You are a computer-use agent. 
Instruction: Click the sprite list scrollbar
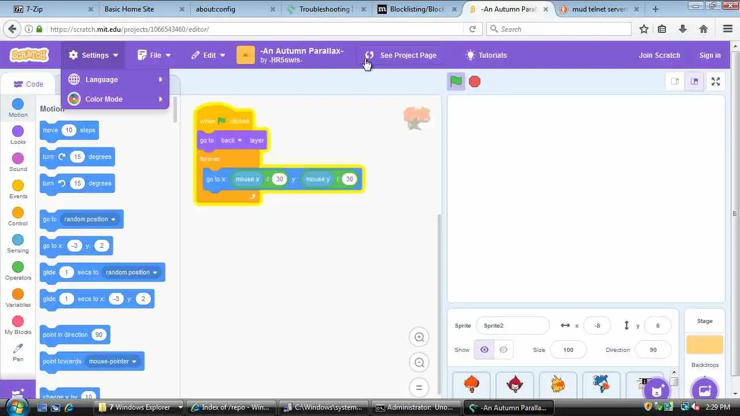(674, 382)
